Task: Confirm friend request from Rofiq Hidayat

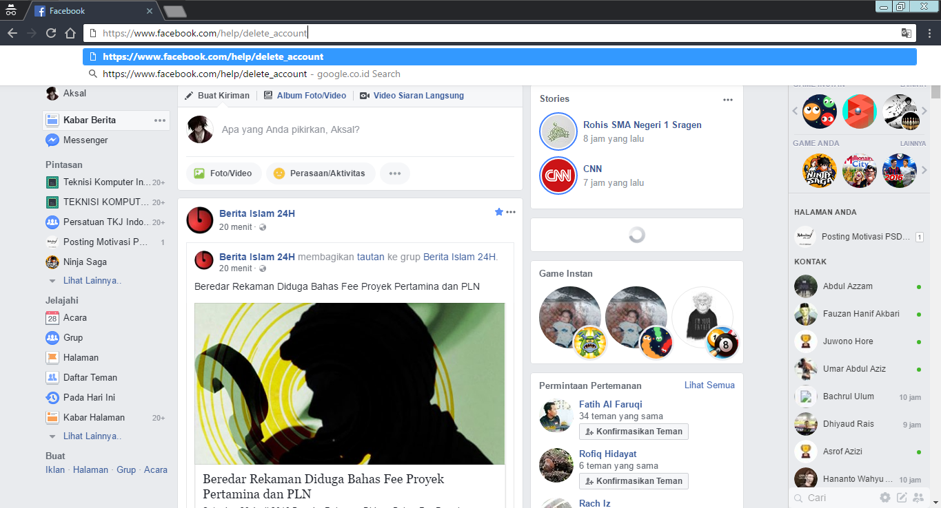Action: click(x=634, y=481)
